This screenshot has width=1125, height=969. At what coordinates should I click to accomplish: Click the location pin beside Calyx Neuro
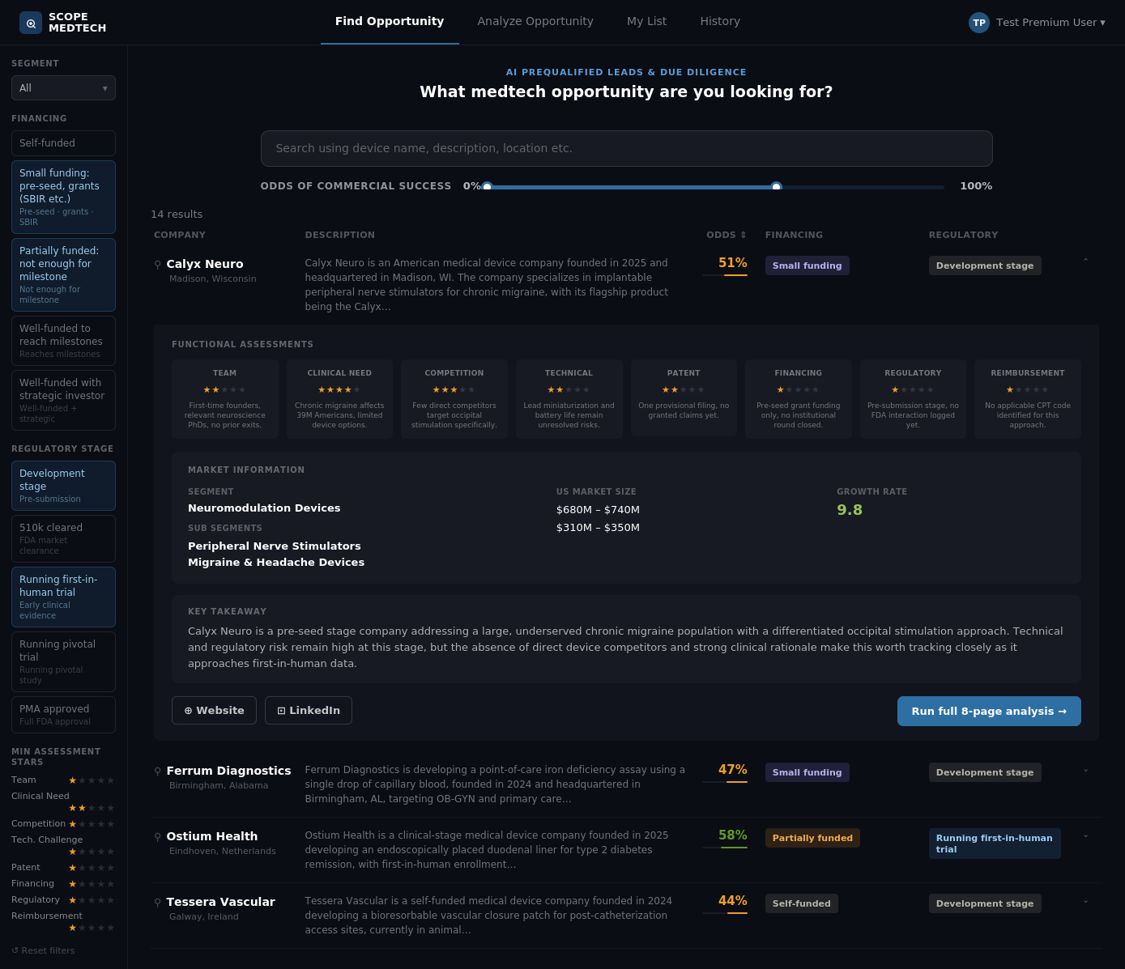click(158, 265)
